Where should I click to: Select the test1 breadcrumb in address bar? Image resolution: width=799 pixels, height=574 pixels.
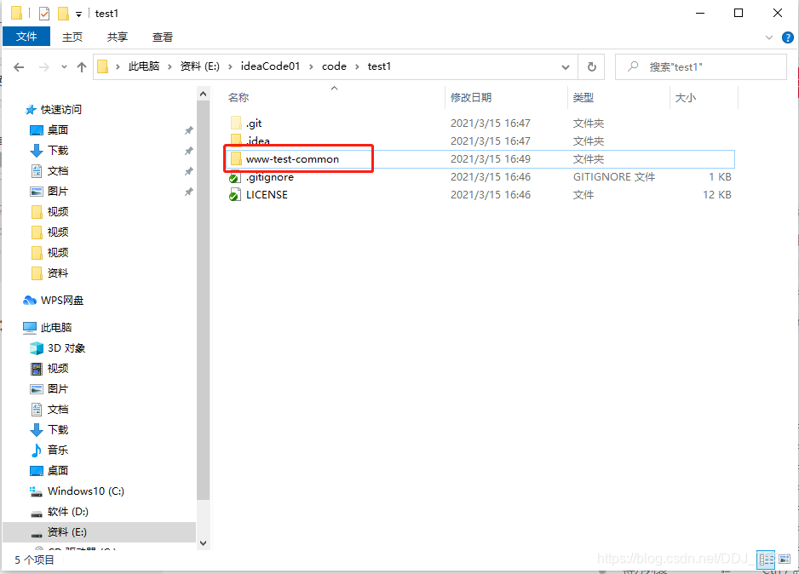click(379, 66)
